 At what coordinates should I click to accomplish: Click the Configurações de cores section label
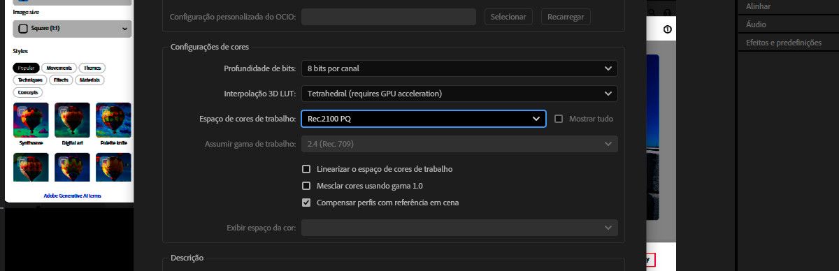[x=209, y=47]
